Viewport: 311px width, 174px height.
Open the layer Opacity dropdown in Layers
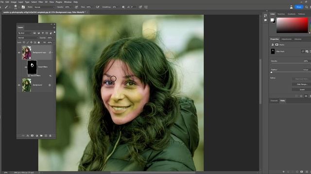(54, 38)
